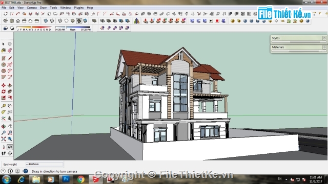
Task: Select the 3D Text tool
Action: pos(10,118)
